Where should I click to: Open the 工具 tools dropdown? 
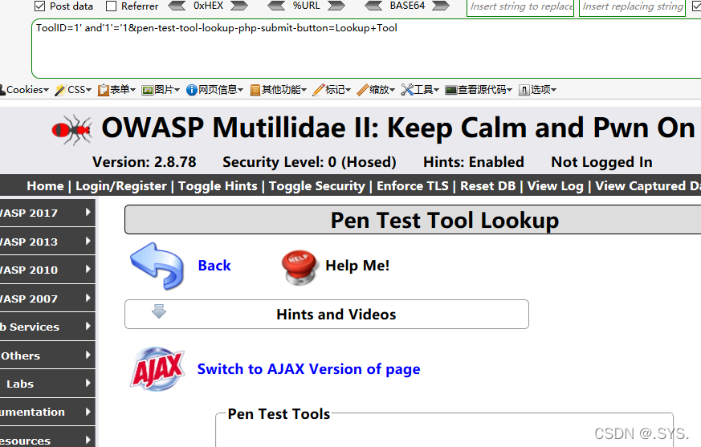coord(420,90)
